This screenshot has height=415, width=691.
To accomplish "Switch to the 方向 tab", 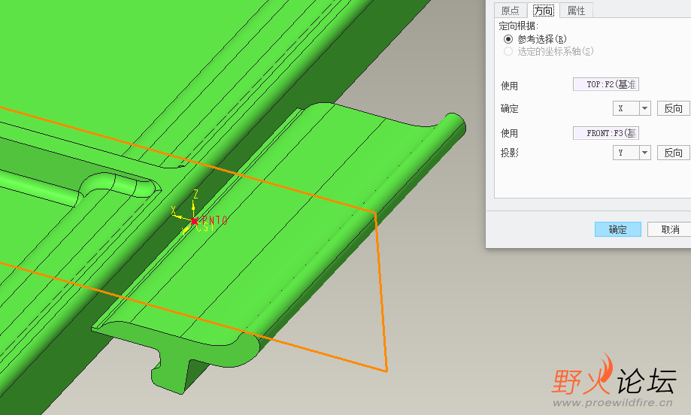I will (543, 10).
